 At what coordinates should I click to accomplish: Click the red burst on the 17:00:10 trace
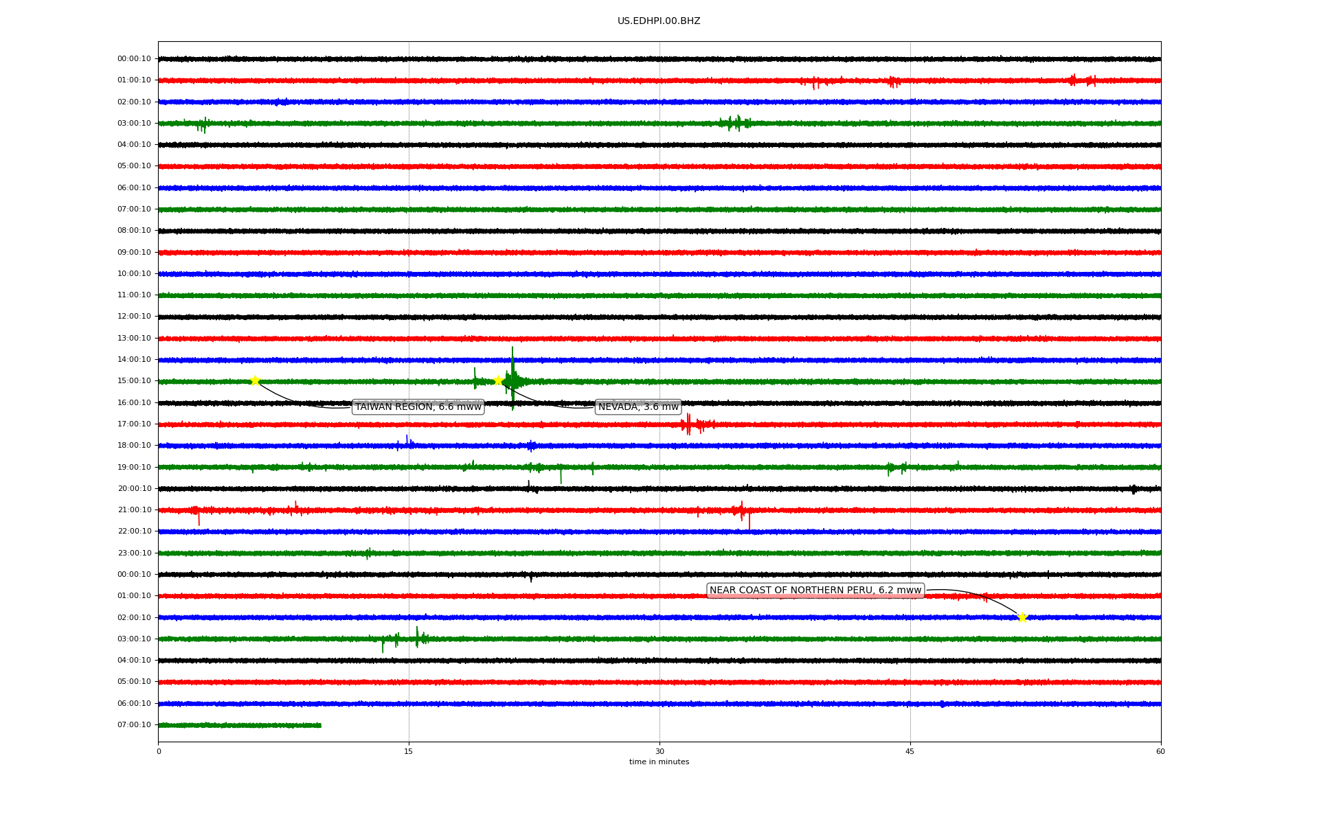[x=690, y=425]
